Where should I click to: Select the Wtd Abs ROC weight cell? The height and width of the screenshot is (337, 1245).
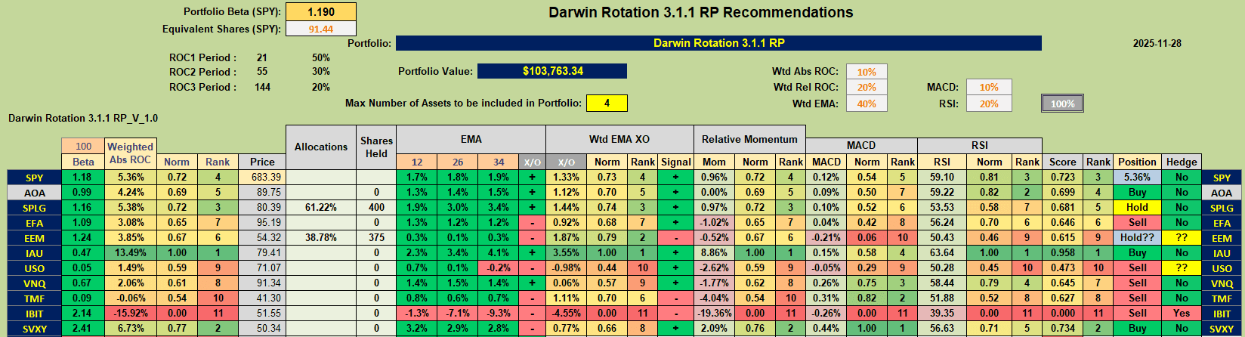point(867,72)
